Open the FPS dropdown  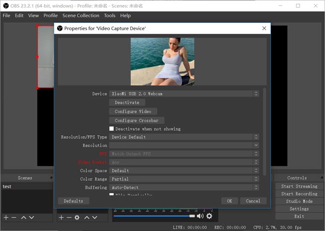184,154
